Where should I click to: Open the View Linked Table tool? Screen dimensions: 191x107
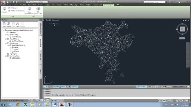pyautogui.click(x=29, y=11)
